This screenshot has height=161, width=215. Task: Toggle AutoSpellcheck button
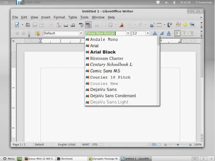pyautogui.click(x=88, y=25)
